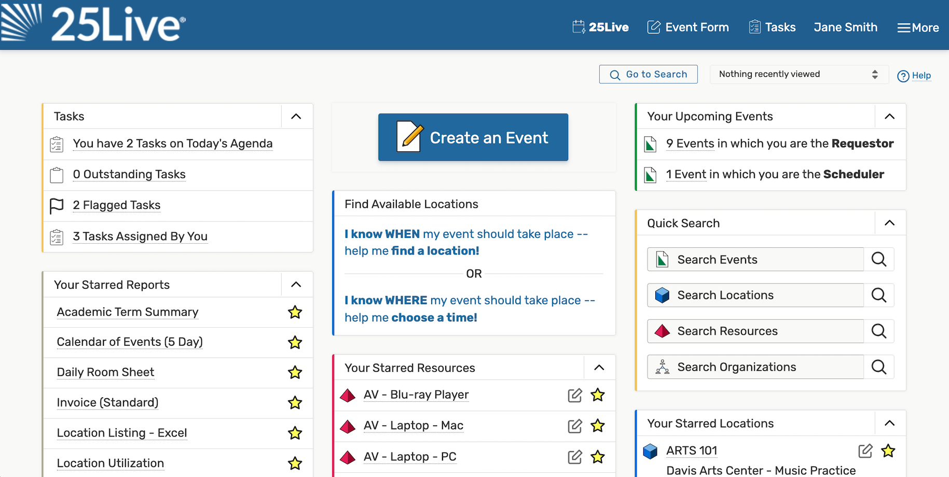949x477 pixels.
Task: Click the edit icon for AV - Laptop - Mac
Action: pos(575,426)
